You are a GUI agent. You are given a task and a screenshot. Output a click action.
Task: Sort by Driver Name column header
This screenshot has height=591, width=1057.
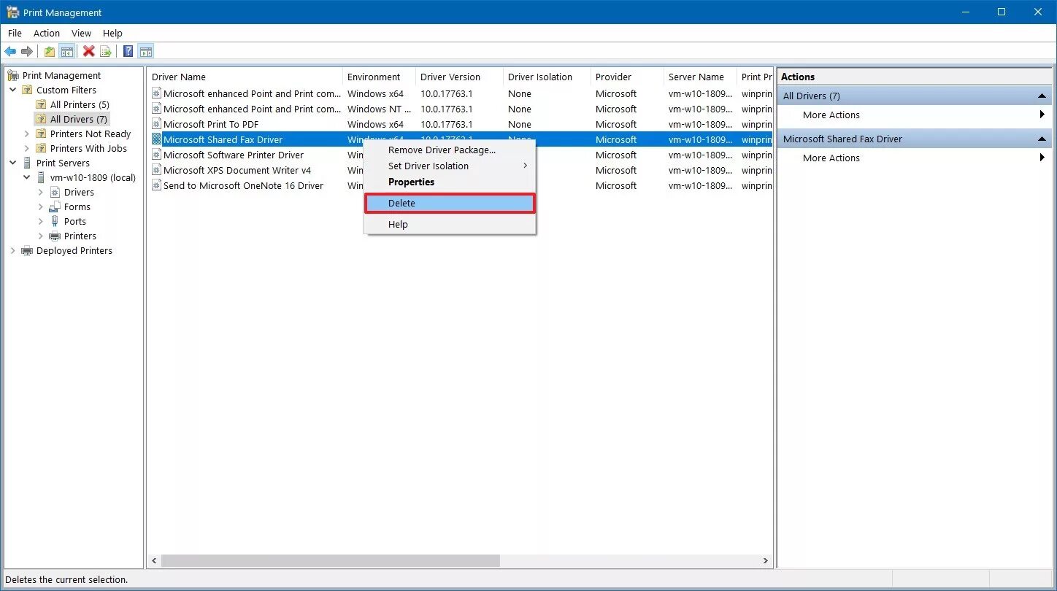pyautogui.click(x=245, y=77)
